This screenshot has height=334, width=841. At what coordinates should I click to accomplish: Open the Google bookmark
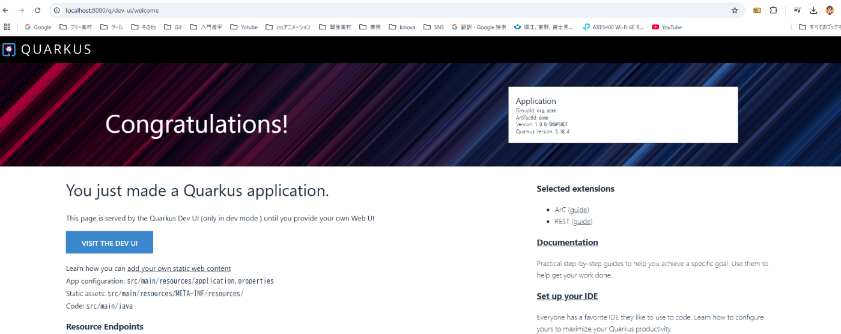tap(38, 27)
